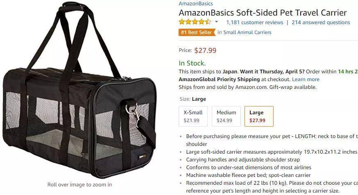Image resolution: width=358 pixels, height=195 pixels.
Task: Go to Small Animal Carriers category
Action: tap(247, 32)
